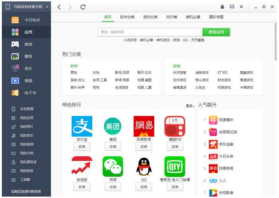The height and width of the screenshot is (198, 279).
Task: Refresh the page
Action: click(x=83, y=7)
